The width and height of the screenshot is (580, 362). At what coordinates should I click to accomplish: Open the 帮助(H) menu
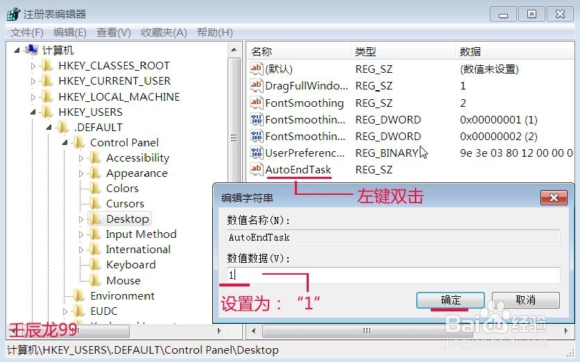coord(215,33)
